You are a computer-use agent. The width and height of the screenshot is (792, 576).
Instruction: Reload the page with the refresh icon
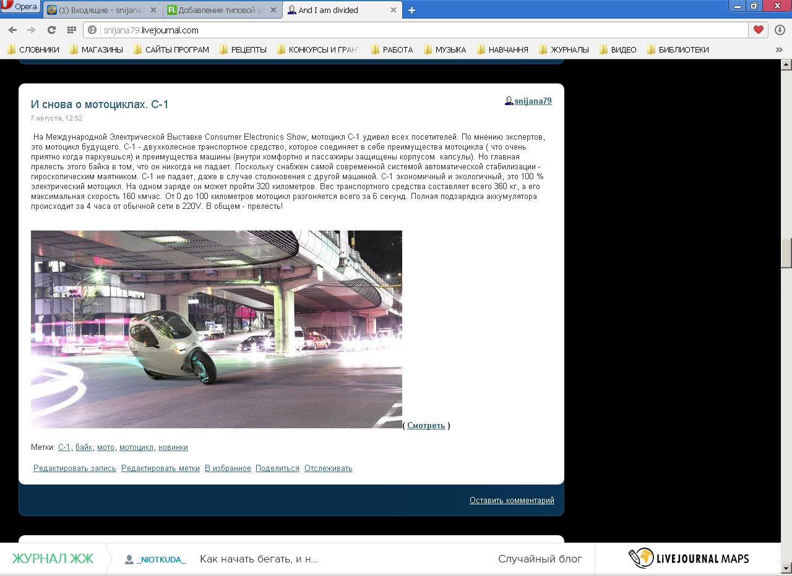(x=51, y=30)
